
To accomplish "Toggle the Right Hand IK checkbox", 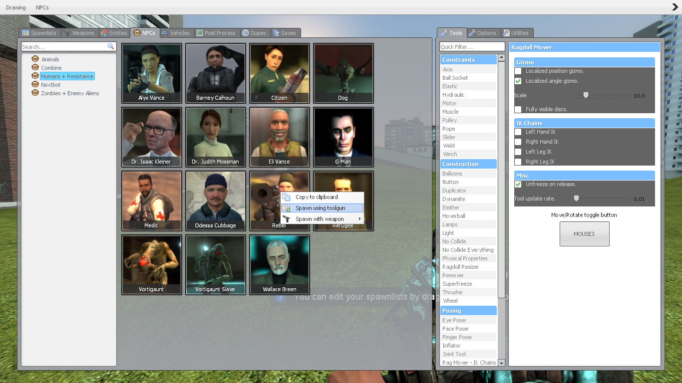I will point(518,142).
